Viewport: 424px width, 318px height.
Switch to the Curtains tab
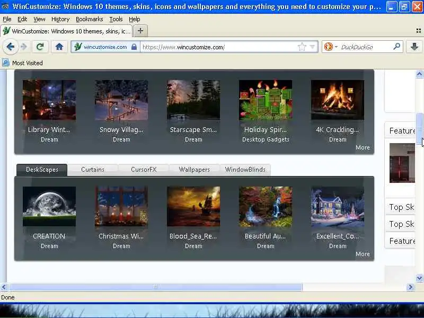(93, 170)
